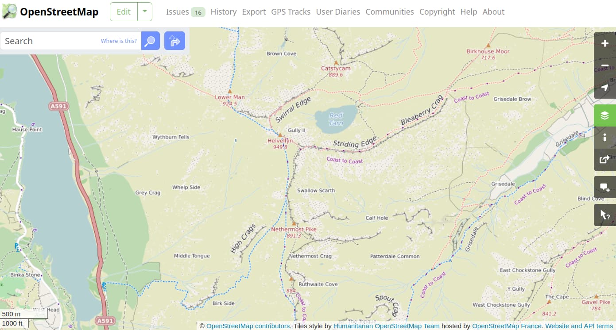
Task: Open the map Layers panel
Action: 605,116
